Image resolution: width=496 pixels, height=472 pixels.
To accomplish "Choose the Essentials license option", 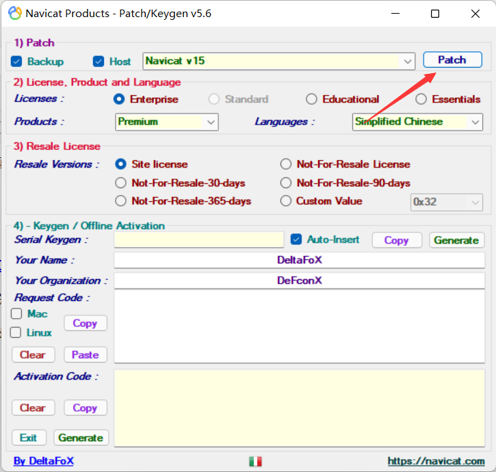I will pos(421,99).
